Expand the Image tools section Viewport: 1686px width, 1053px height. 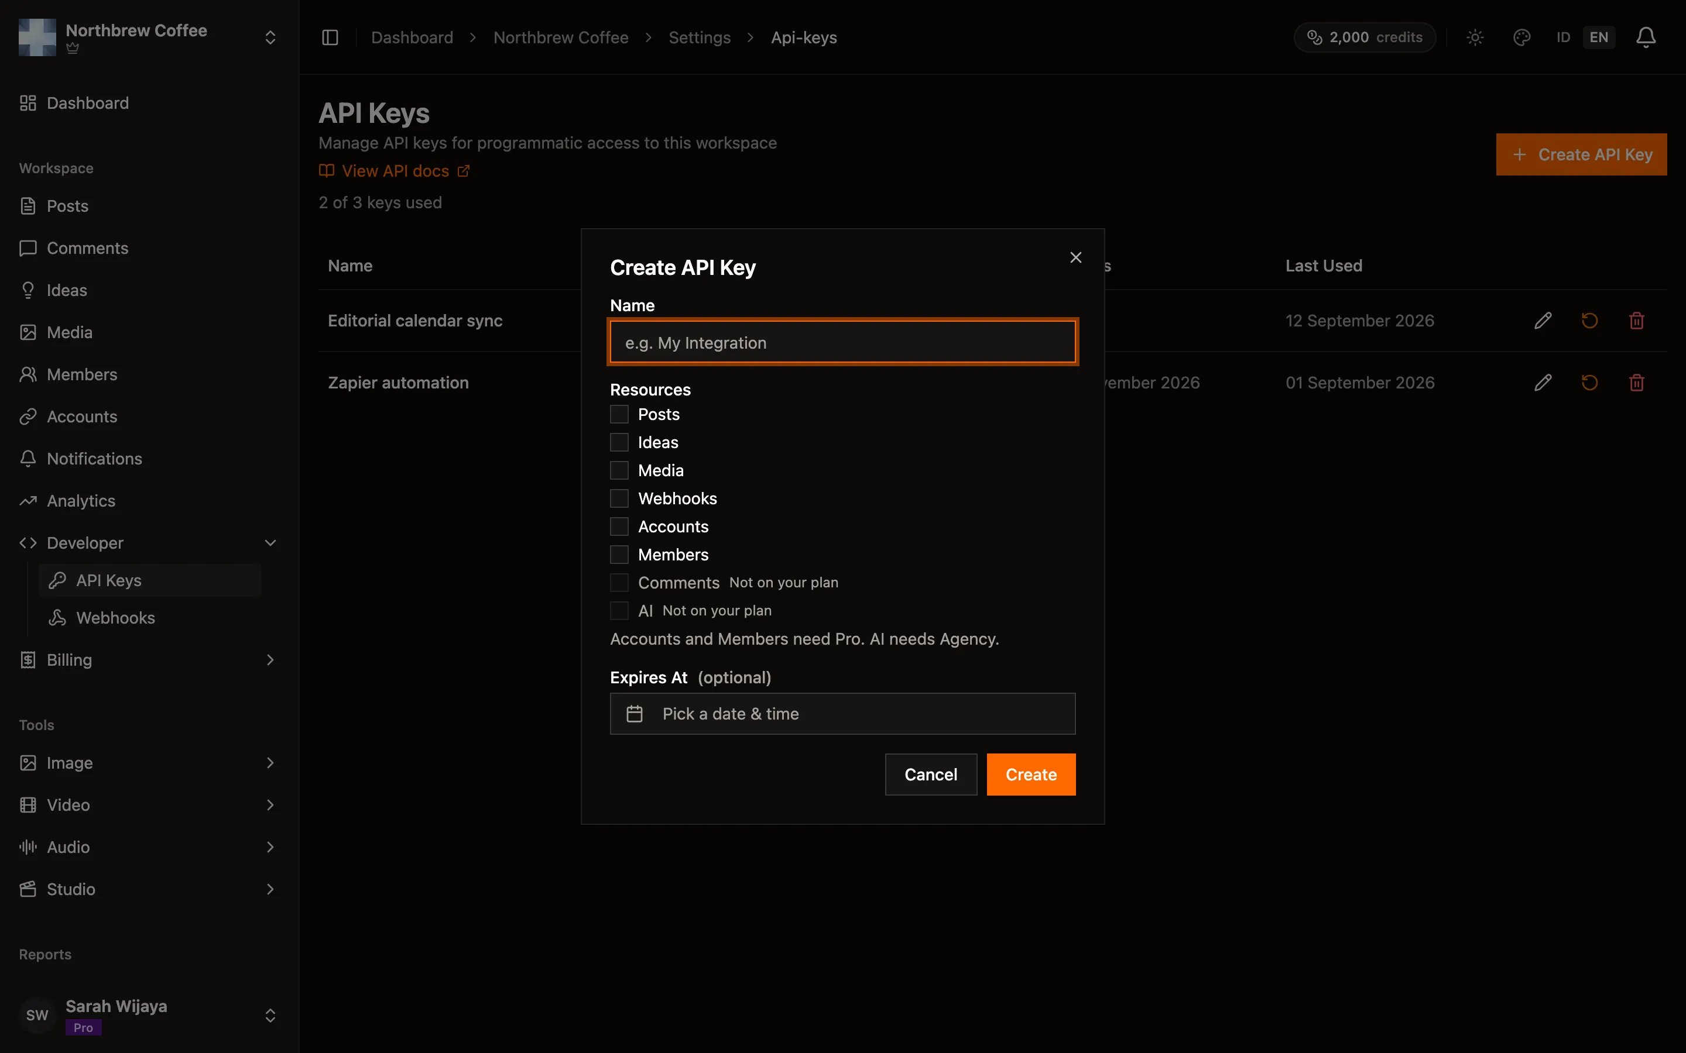pos(270,763)
